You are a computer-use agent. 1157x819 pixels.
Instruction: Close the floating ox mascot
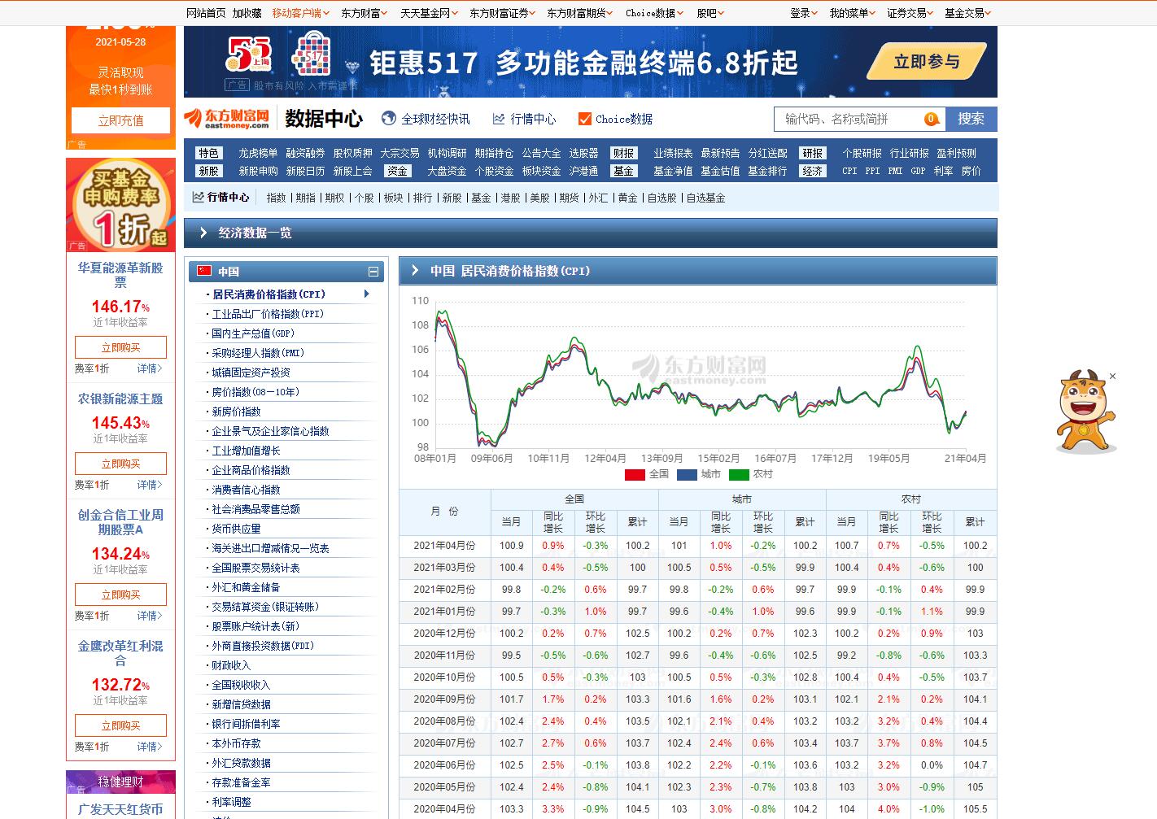tap(1112, 377)
